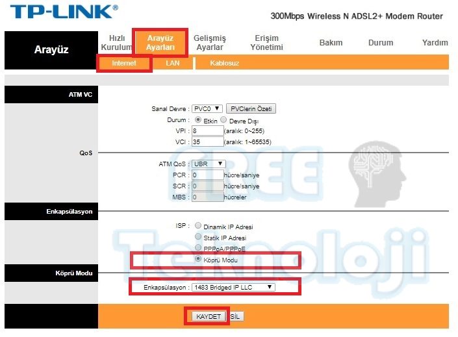458x337 pixels.
Task: Expand the ATM QoS UBR dropdown
Action: (x=209, y=164)
